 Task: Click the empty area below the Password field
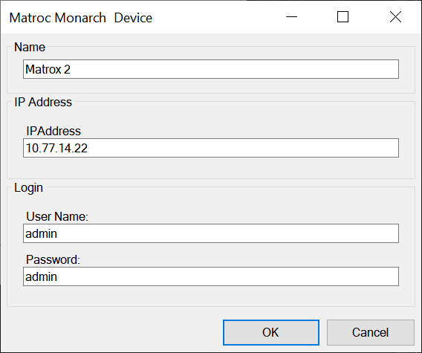pyautogui.click(x=211, y=296)
